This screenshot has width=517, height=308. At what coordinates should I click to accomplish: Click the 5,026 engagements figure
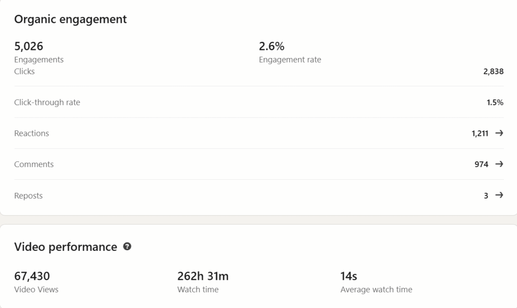[29, 46]
